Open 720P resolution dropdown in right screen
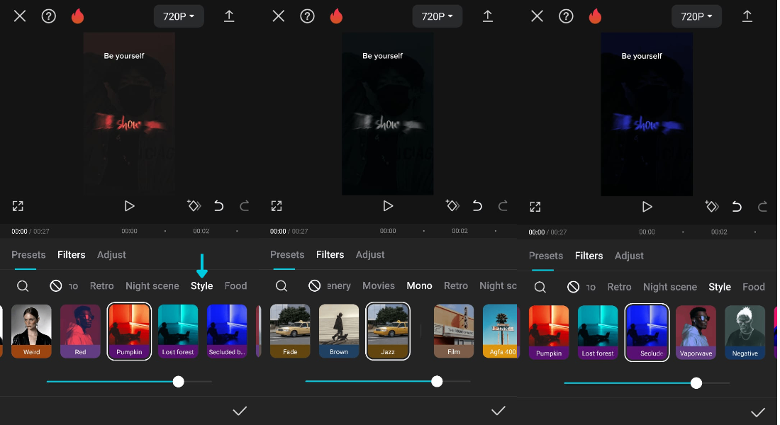The height and width of the screenshot is (425, 780). [x=696, y=16]
